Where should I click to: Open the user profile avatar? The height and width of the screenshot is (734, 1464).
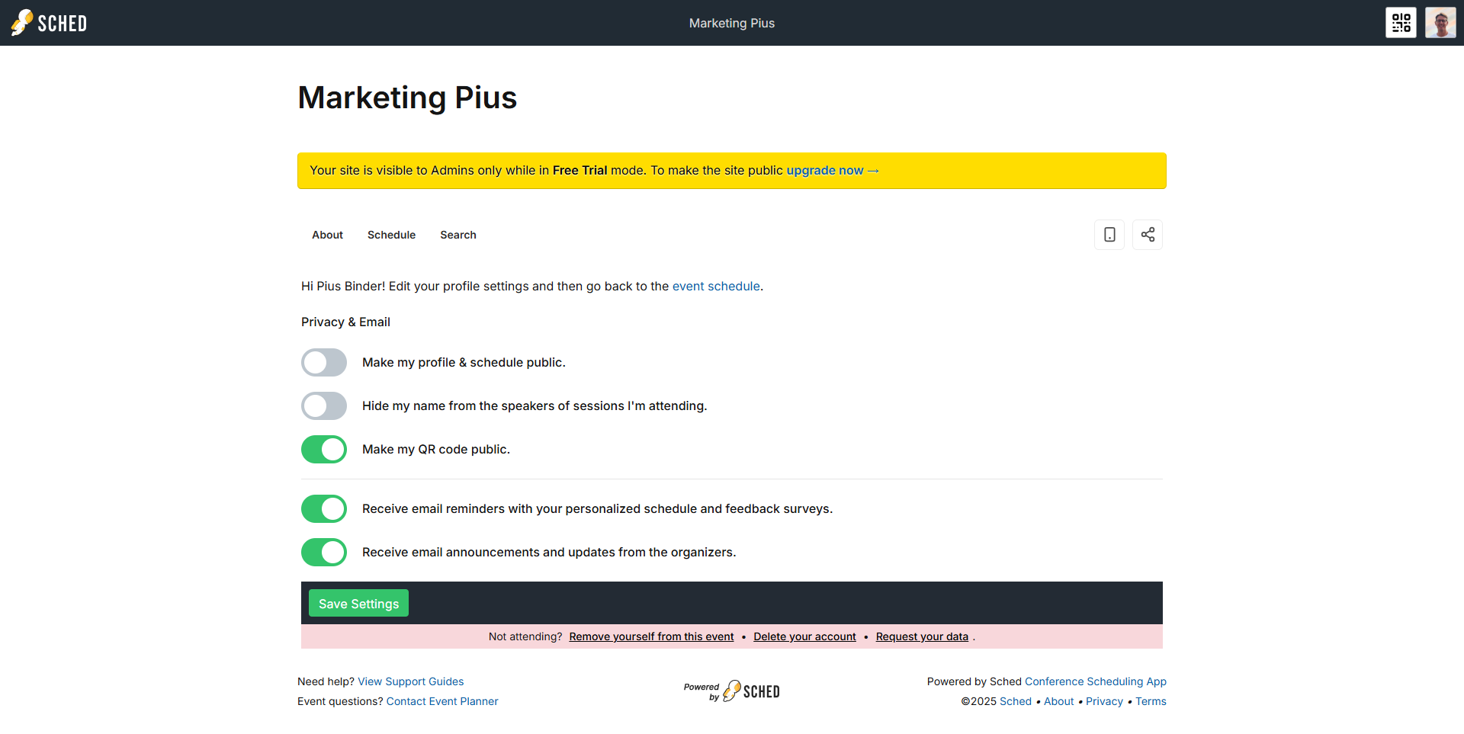click(x=1440, y=23)
